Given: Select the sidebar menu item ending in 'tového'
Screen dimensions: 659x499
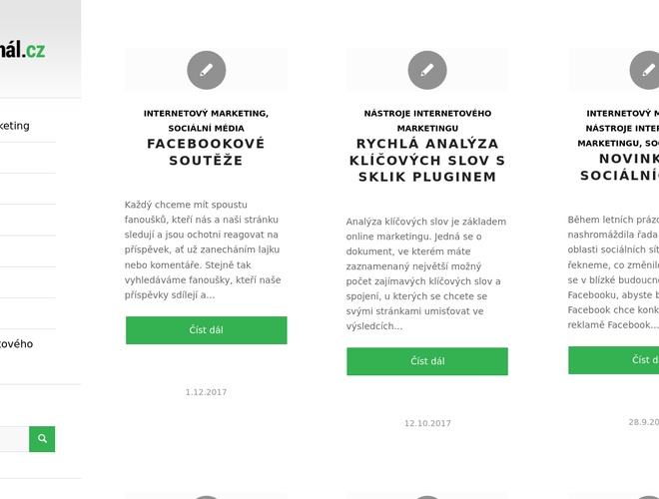Looking at the screenshot, I should pyautogui.click(x=16, y=343).
